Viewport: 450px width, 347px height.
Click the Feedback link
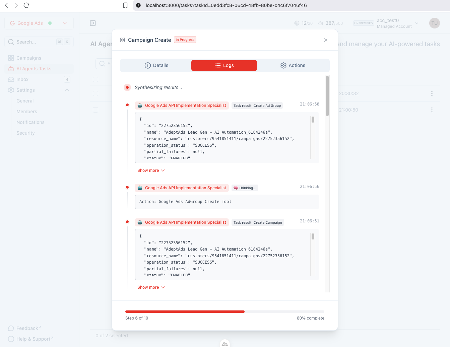[24, 328]
